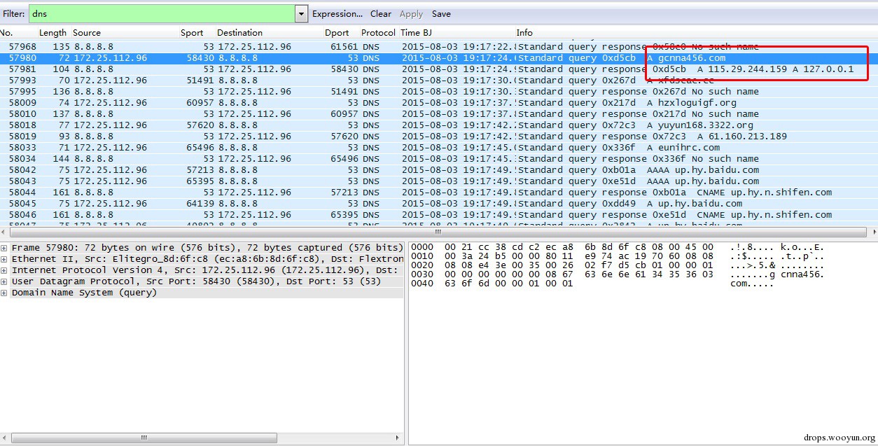Open the Expression... filter builder
878x446 pixels.
click(337, 14)
